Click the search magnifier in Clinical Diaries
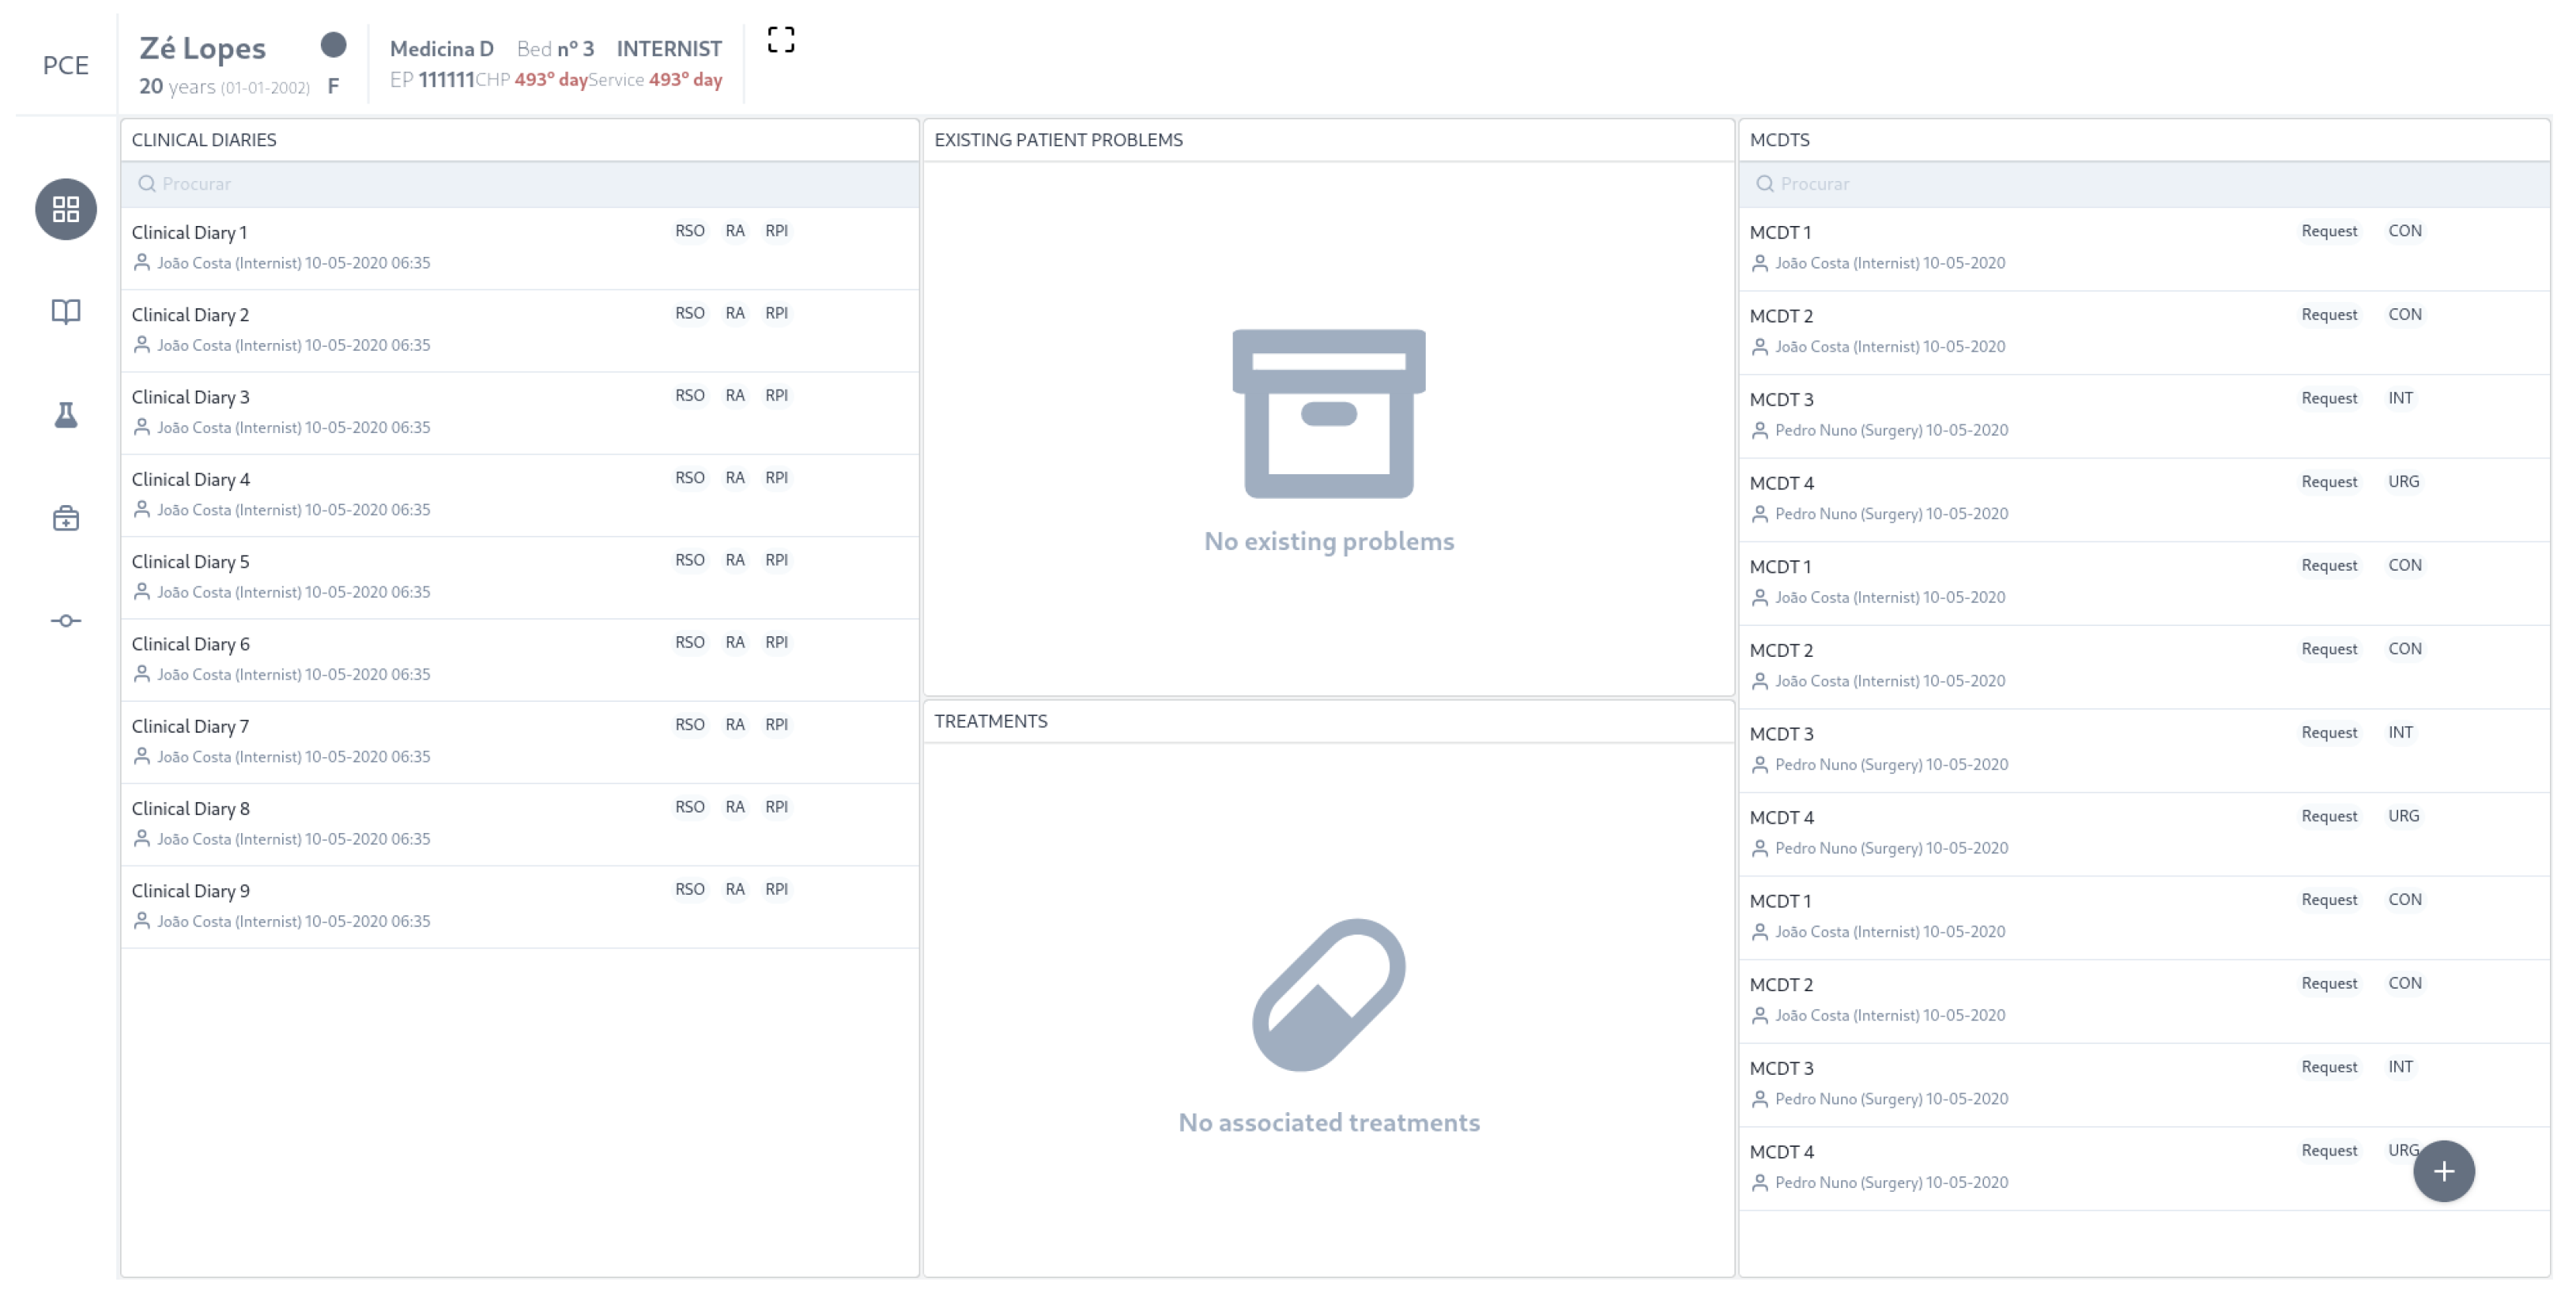2576x1297 pixels. (147, 184)
